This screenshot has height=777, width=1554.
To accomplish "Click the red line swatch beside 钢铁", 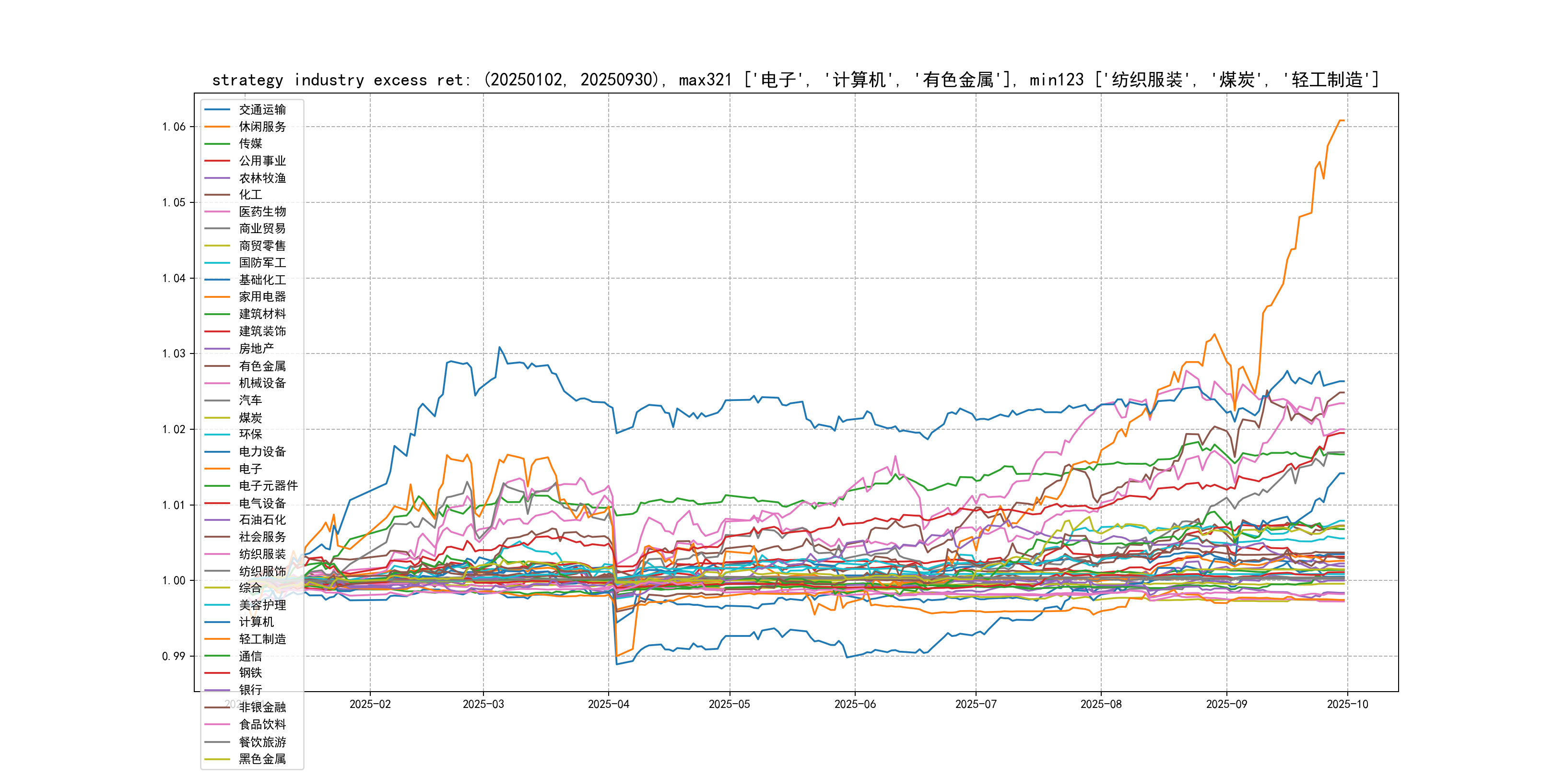I will tap(217, 672).
